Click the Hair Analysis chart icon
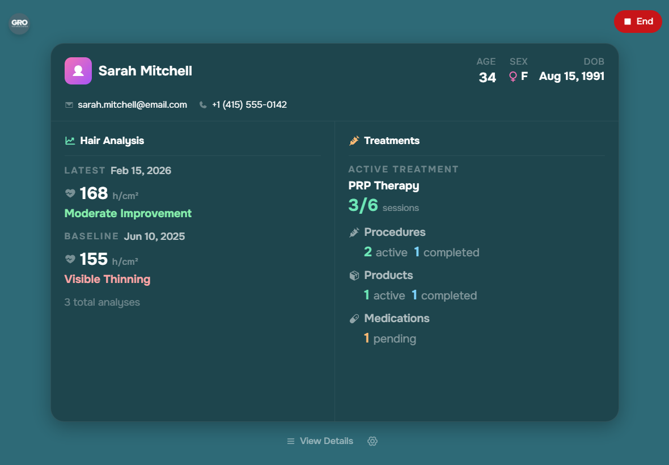The image size is (669, 465). point(70,141)
